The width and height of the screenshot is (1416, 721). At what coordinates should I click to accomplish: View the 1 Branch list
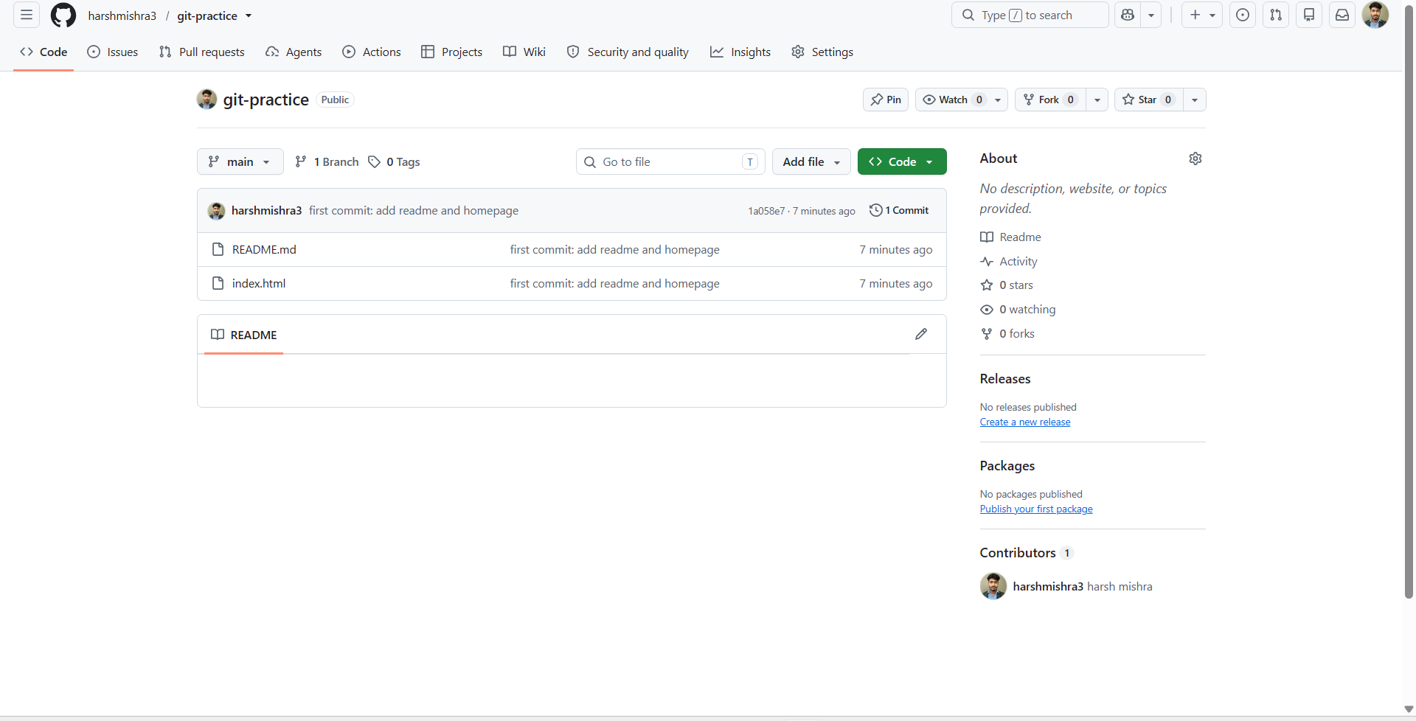tap(327, 161)
